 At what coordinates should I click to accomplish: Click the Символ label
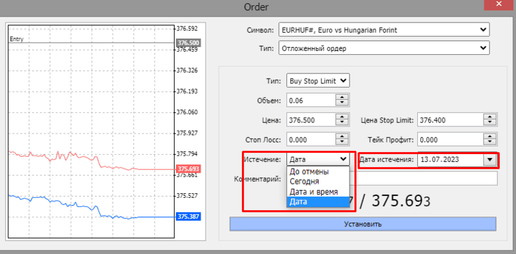pyautogui.click(x=261, y=30)
